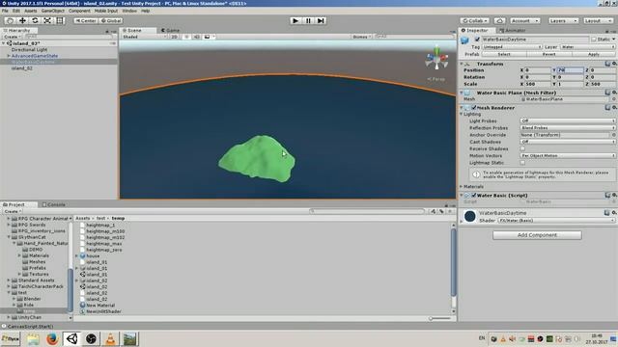
Task: Click the WaterBasicDaytime material sphere preview
Action: 470,216
